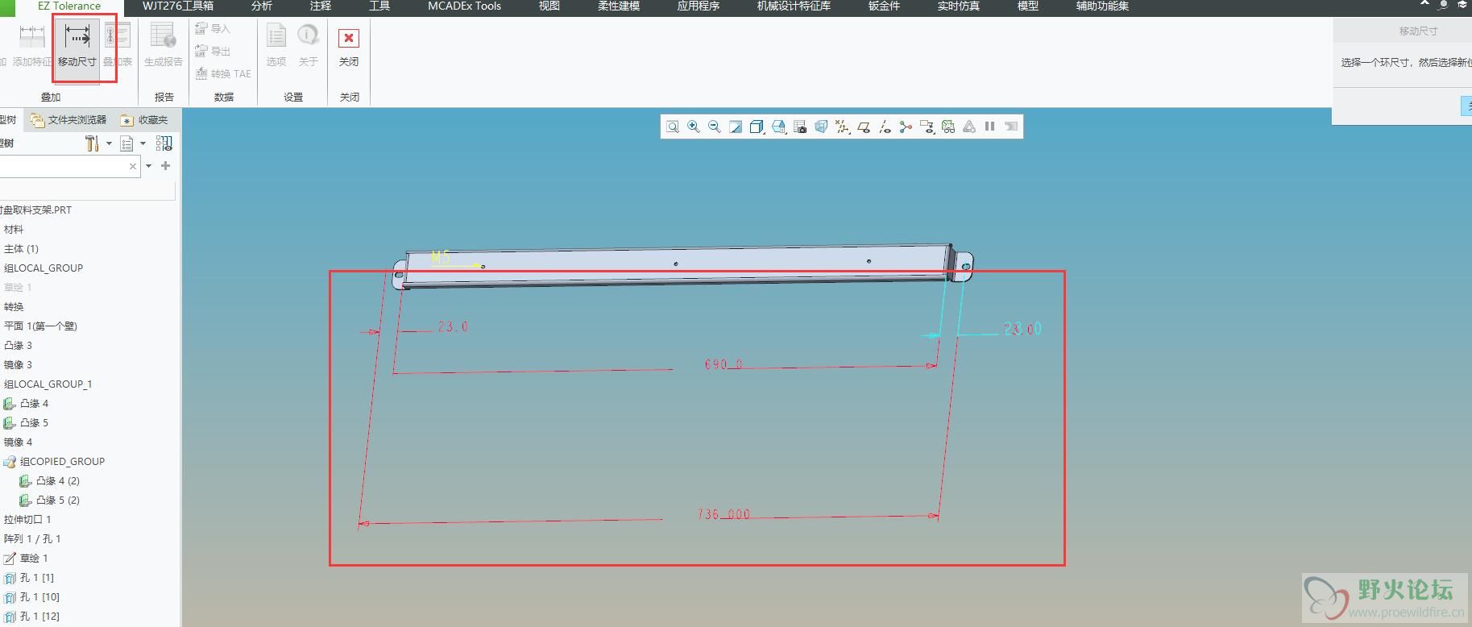
Task: Click the Zoom In magnifier icon
Action: (x=694, y=127)
